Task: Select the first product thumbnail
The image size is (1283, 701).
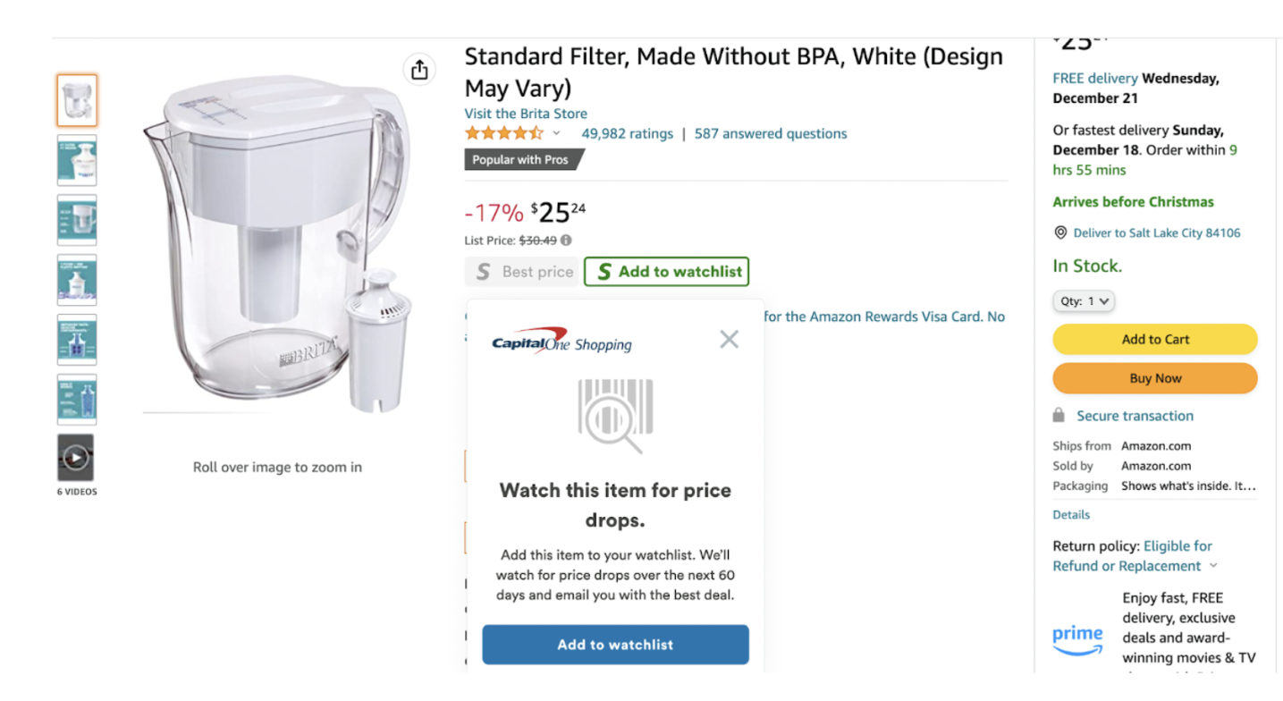Action: [x=77, y=100]
